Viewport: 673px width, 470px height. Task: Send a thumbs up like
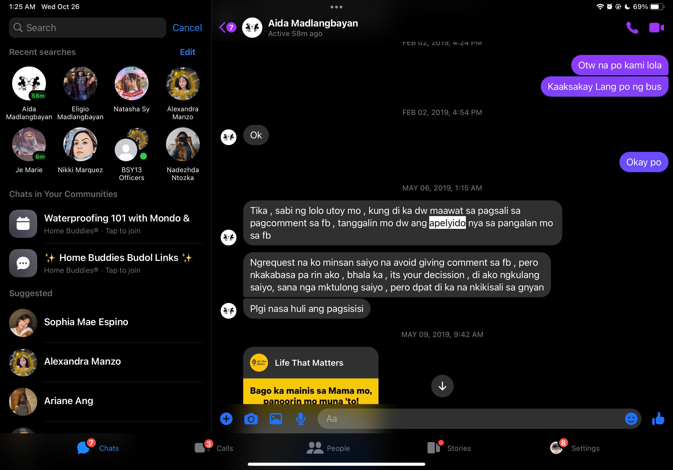tap(658, 419)
